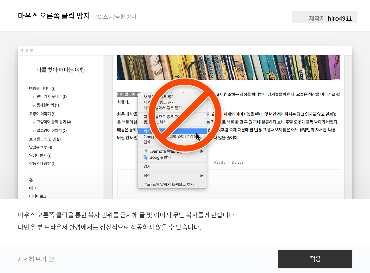Viewport: 370px width, 273px height.
Task: Choose 인쇄 in the preview context menu
Action: click(x=147, y=142)
